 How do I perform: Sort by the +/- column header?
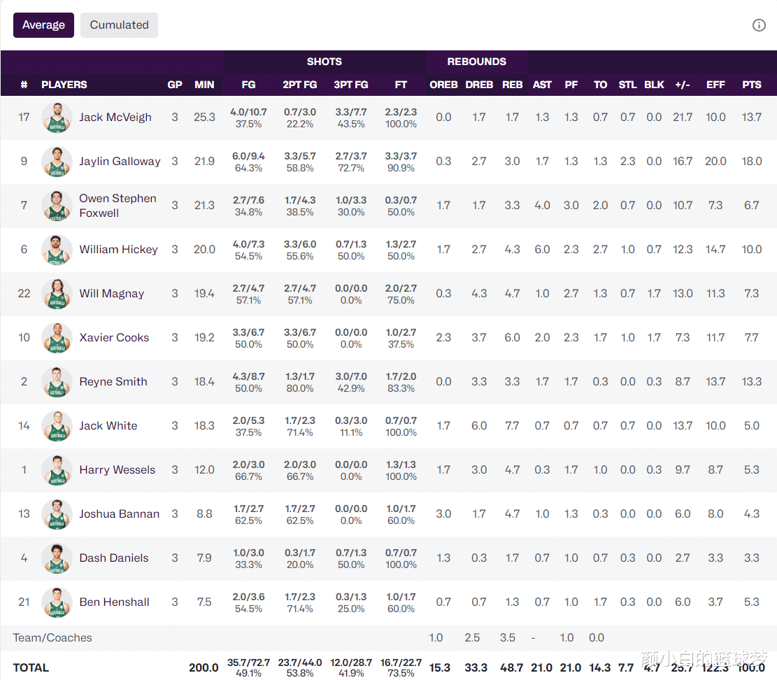click(x=683, y=85)
